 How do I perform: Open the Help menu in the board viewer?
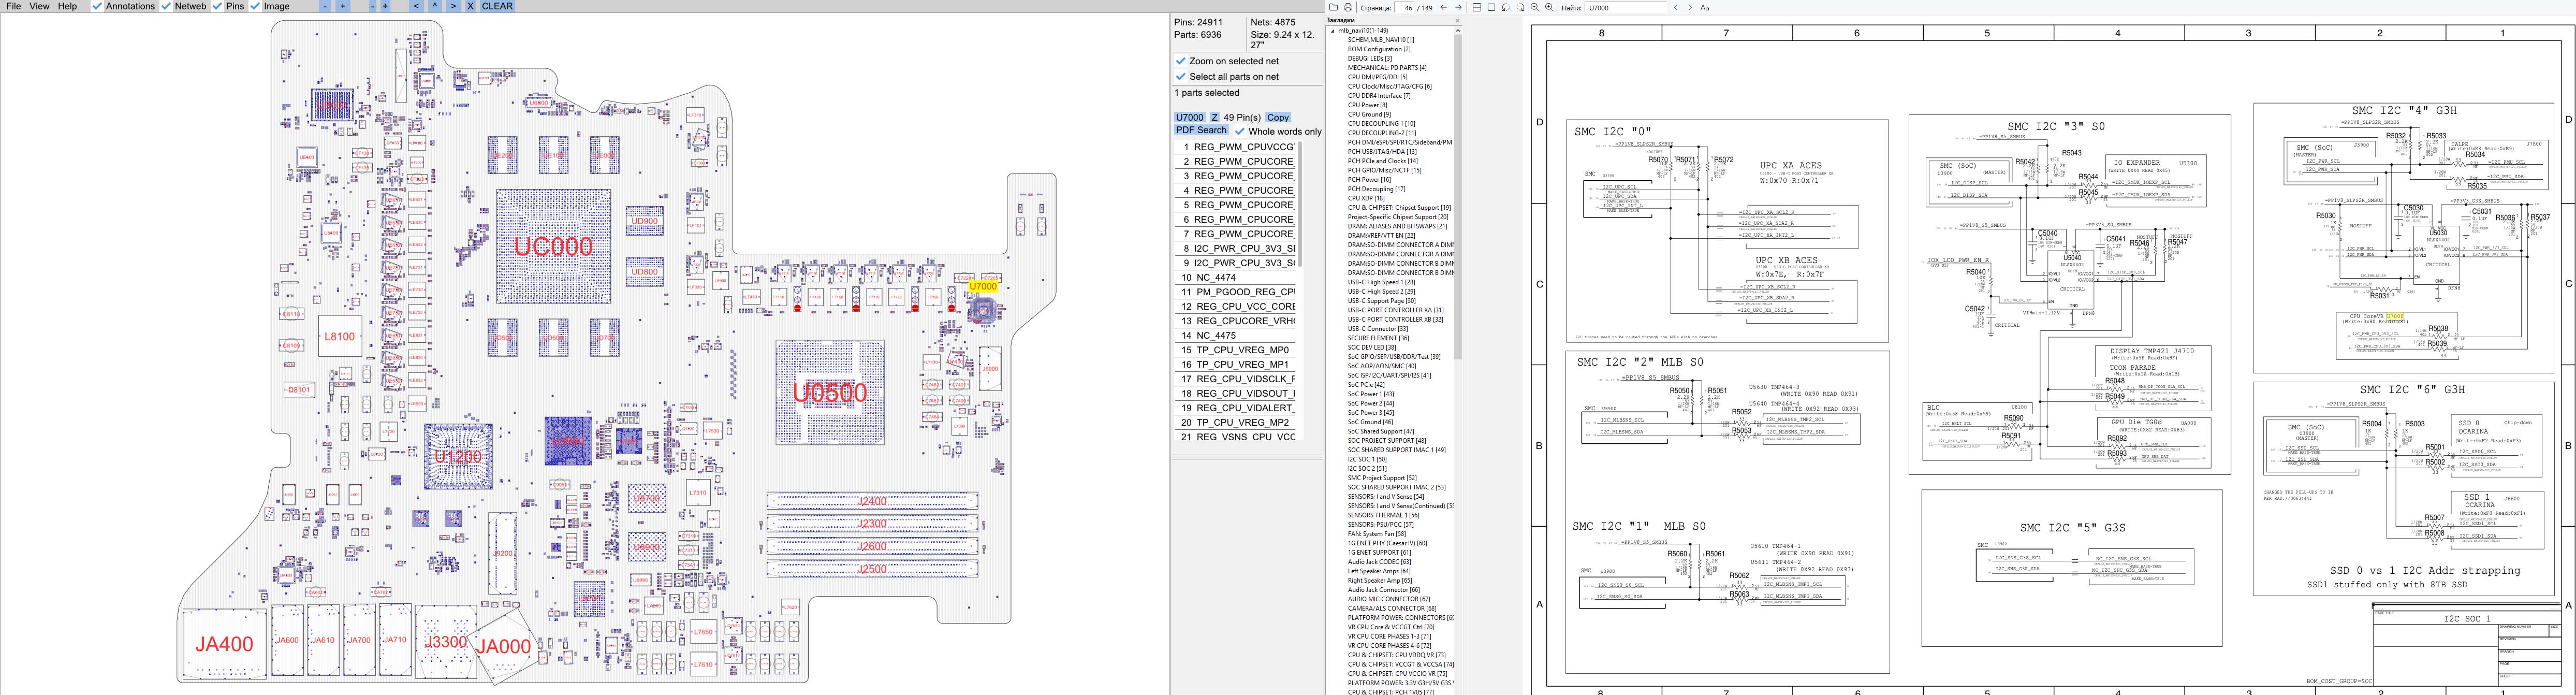coord(67,6)
